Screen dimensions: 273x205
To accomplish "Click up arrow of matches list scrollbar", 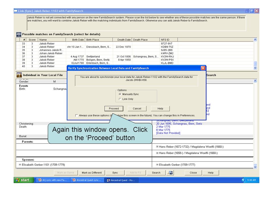I will 255,40.
